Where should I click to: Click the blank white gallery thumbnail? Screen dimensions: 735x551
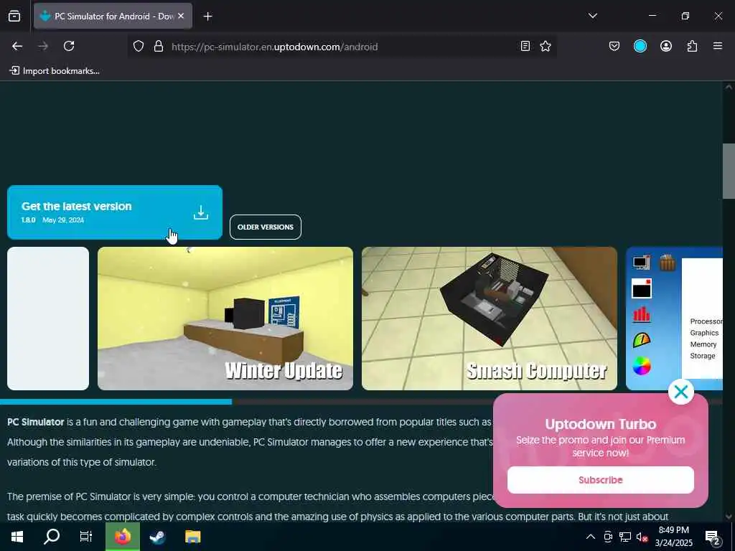point(48,319)
